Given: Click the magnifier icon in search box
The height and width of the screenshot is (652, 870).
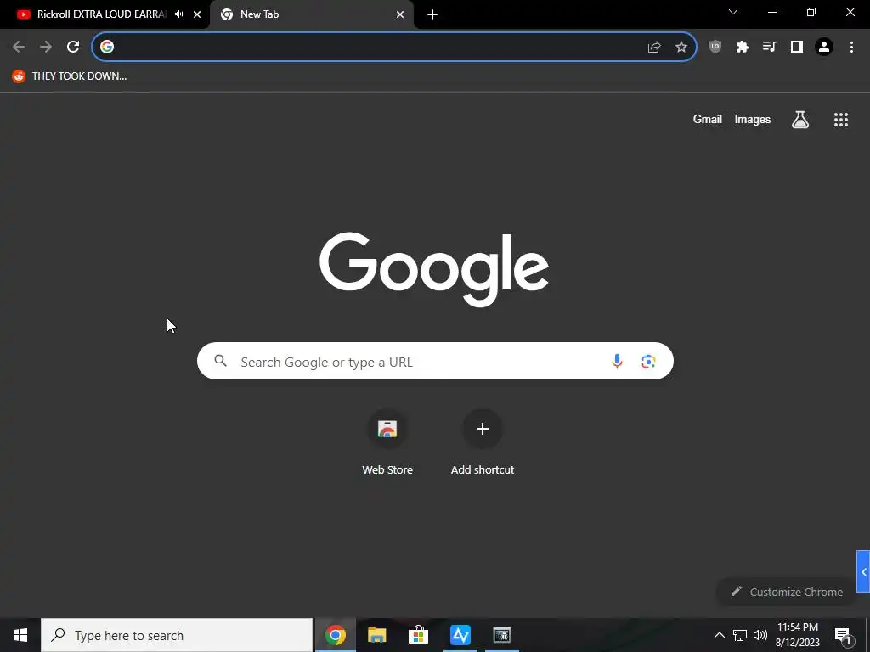Looking at the screenshot, I should (x=220, y=361).
